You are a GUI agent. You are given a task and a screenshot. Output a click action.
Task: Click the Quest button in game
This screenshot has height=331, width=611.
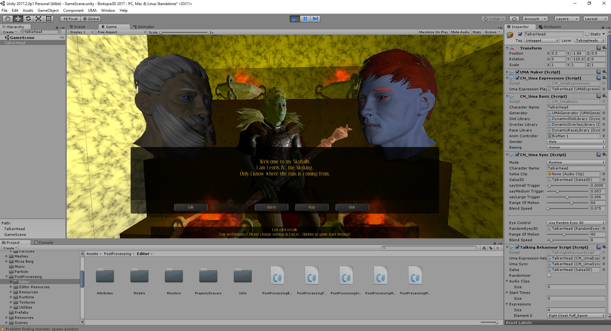pos(271,207)
